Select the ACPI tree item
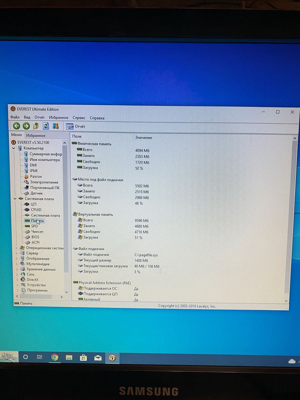 (32, 242)
